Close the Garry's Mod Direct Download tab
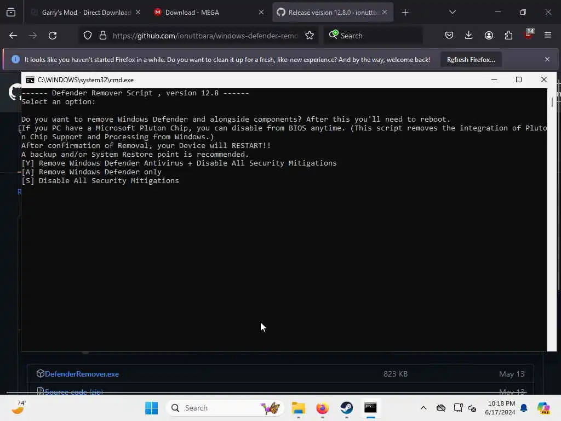 138,12
